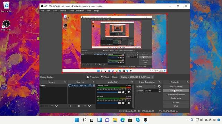Click Start Streaming button
The width and height of the screenshot is (222, 124).
176,86
